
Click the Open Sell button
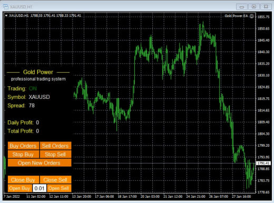[59, 188]
